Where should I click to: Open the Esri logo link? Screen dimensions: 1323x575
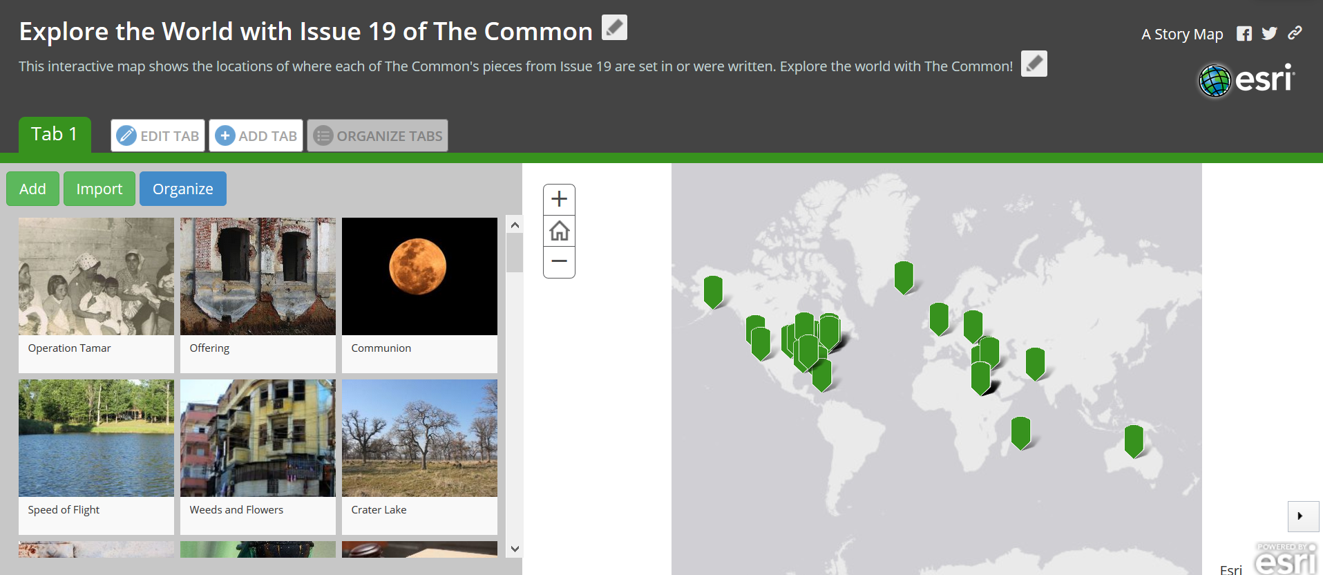(x=1247, y=80)
